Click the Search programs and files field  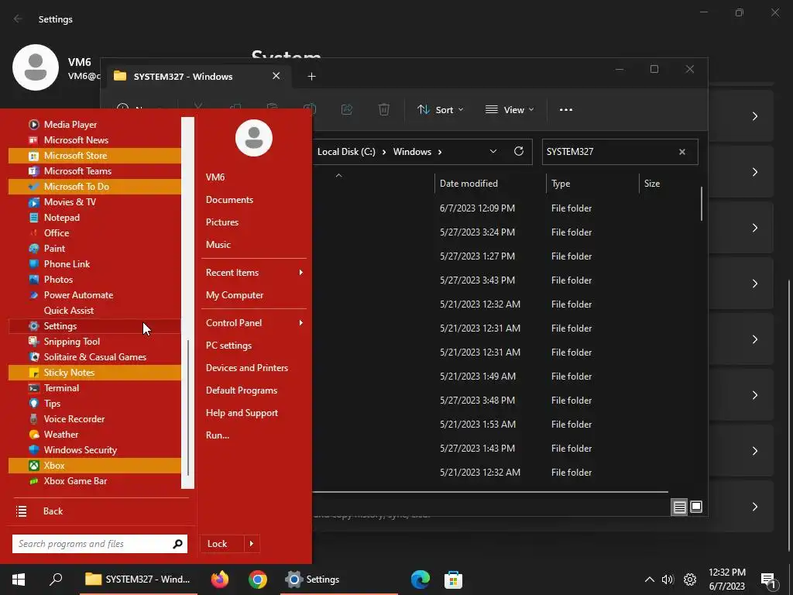100,544
